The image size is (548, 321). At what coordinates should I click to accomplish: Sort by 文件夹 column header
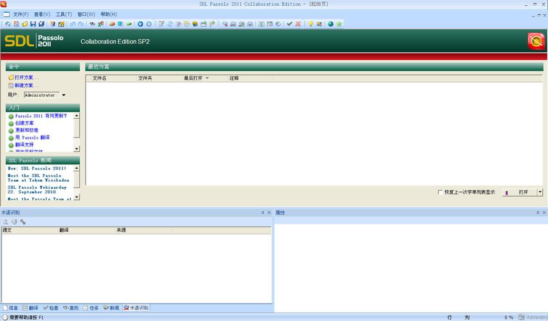(159, 78)
